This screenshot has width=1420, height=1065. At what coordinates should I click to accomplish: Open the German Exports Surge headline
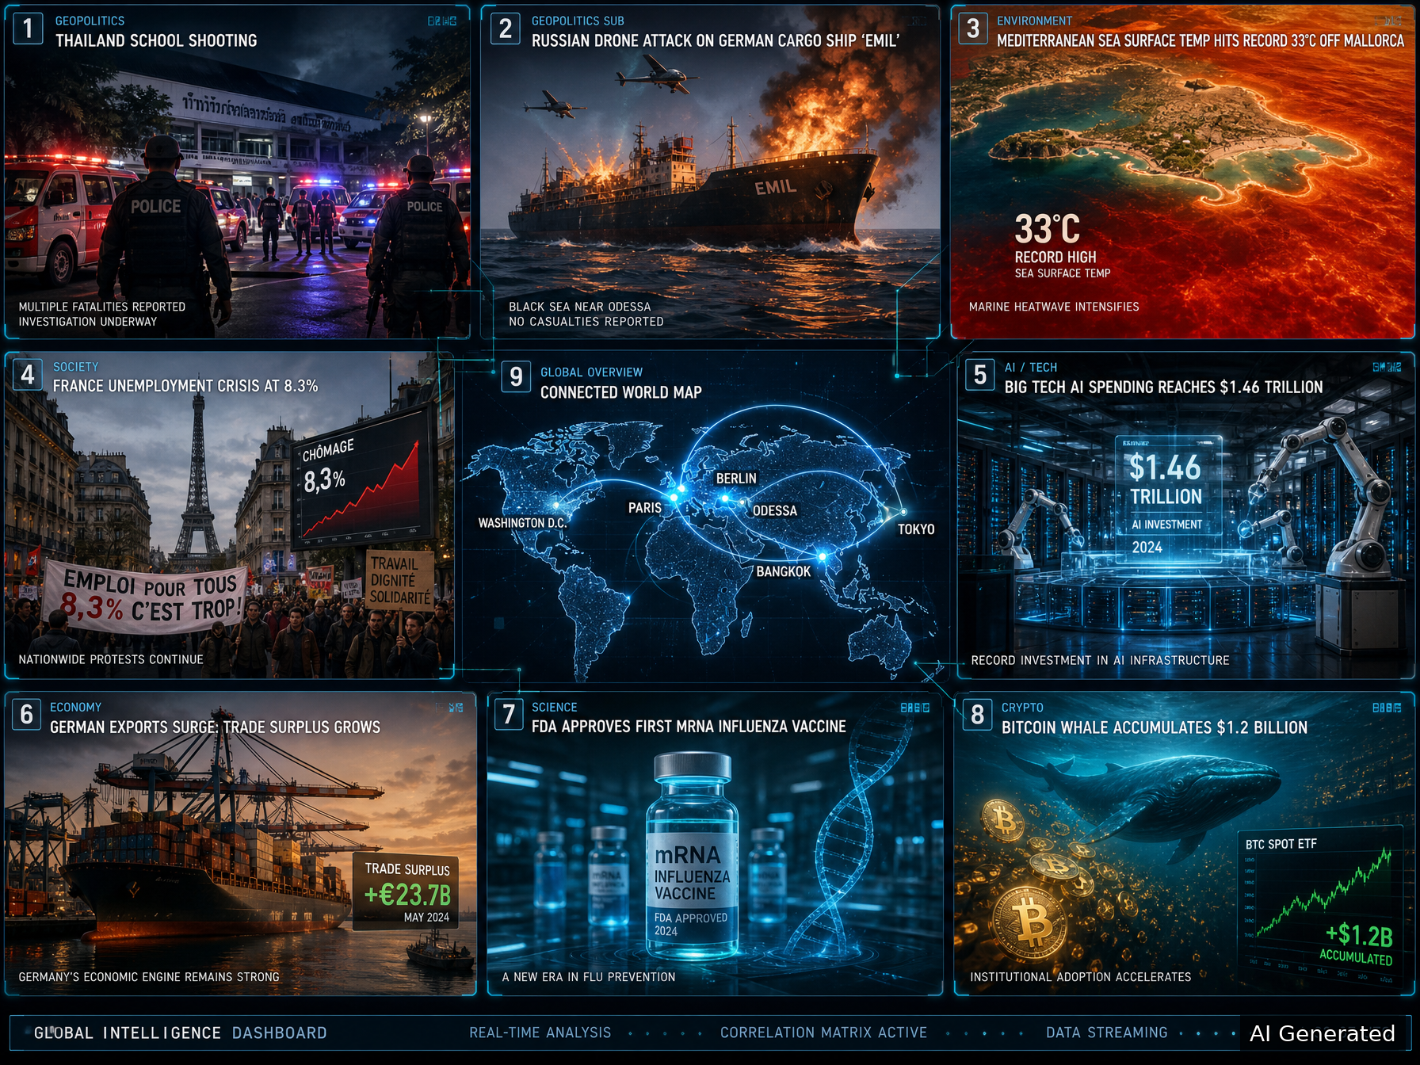(x=215, y=727)
